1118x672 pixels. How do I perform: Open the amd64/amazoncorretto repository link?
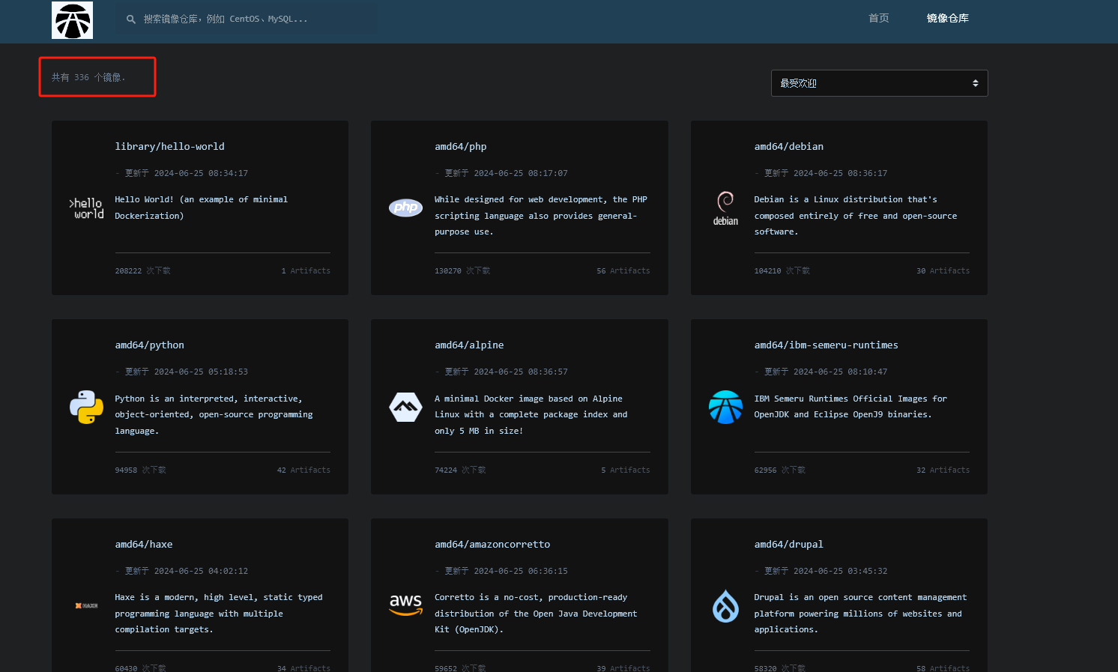pos(492,545)
